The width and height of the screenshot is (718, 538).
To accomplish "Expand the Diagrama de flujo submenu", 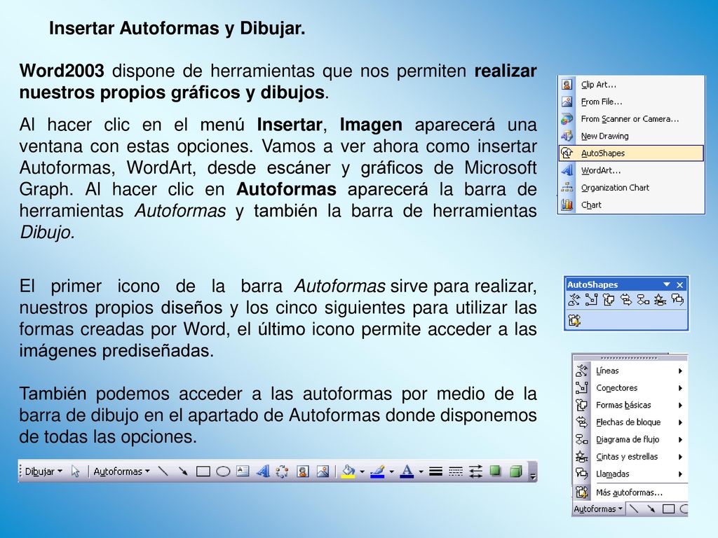I will pyautogui.click(x=630, y=440).
